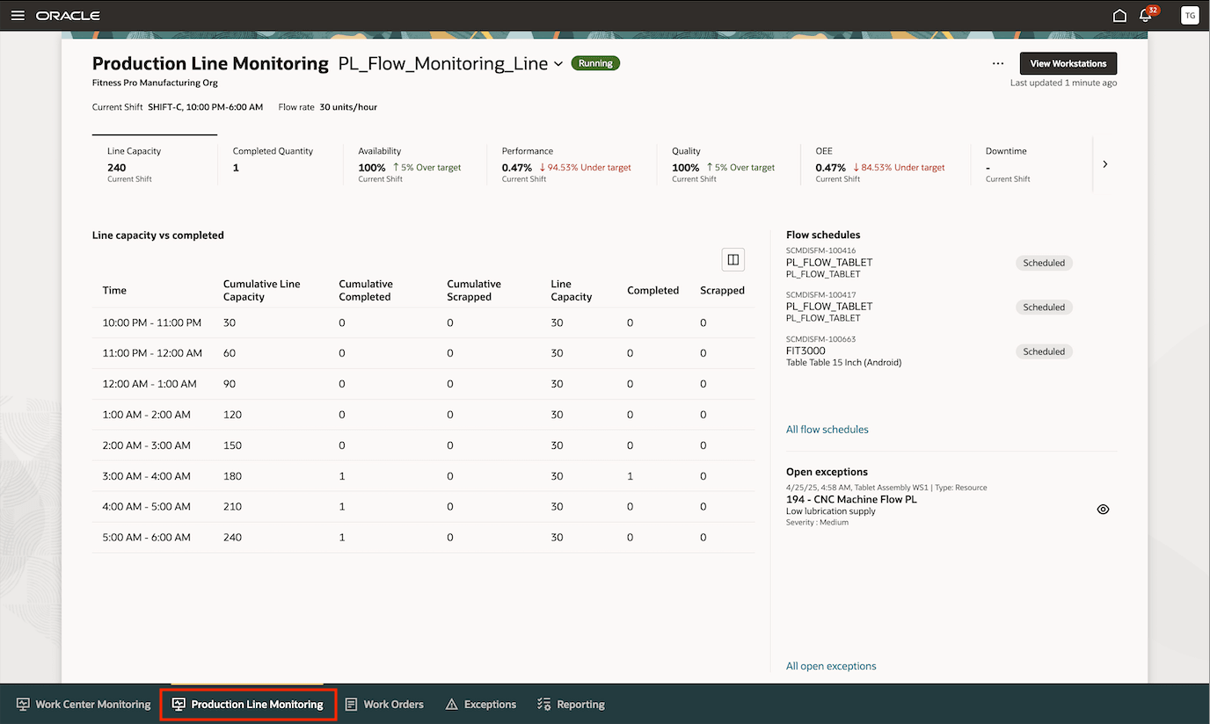Toggle the chart view for line capacity data
The height and width of the screenshot is (724, 1210).
733,259
